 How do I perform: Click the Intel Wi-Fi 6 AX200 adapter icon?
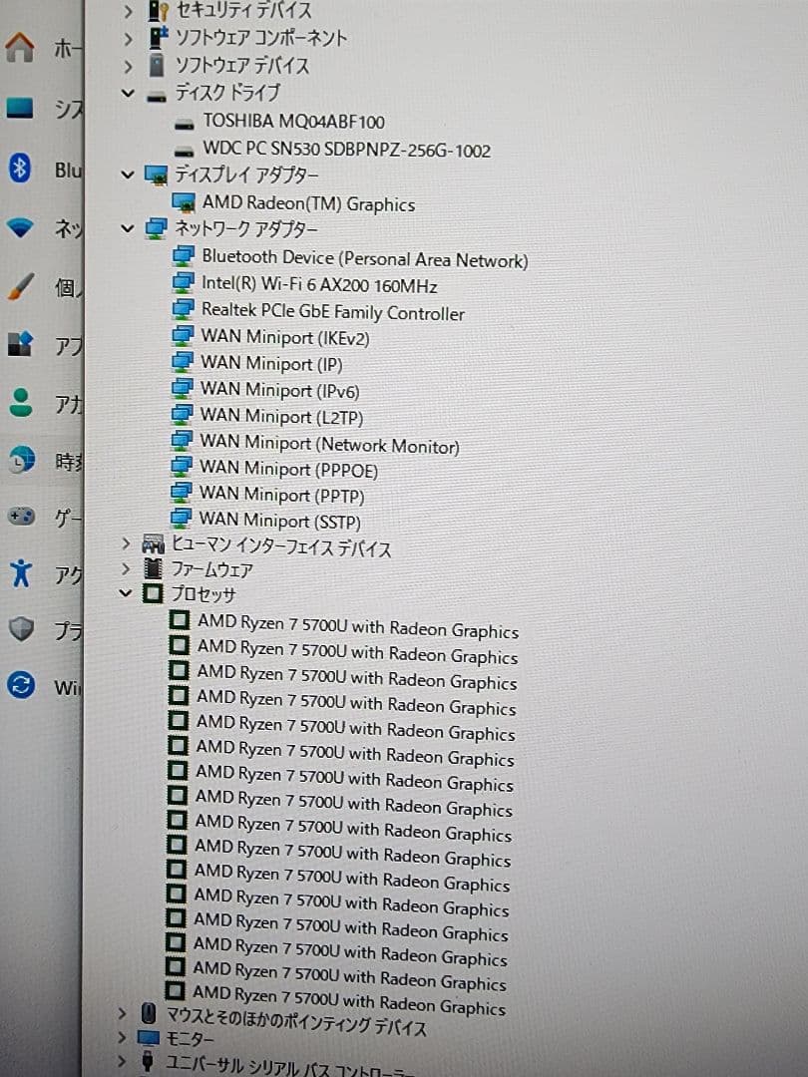(183, 282)
